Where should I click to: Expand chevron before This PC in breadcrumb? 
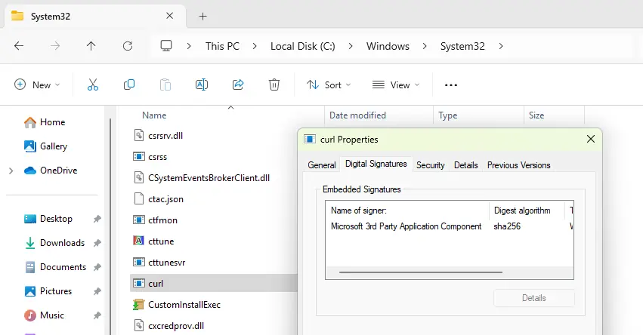pos(189,46)
